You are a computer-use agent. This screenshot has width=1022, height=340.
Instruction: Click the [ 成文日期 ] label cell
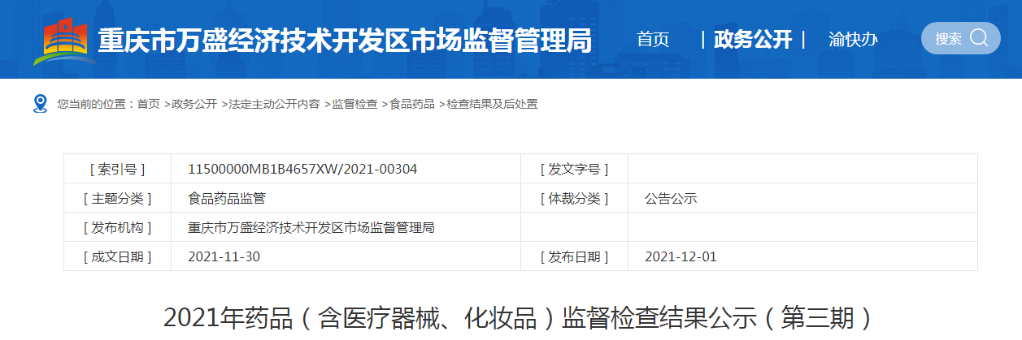pos(117,256)
